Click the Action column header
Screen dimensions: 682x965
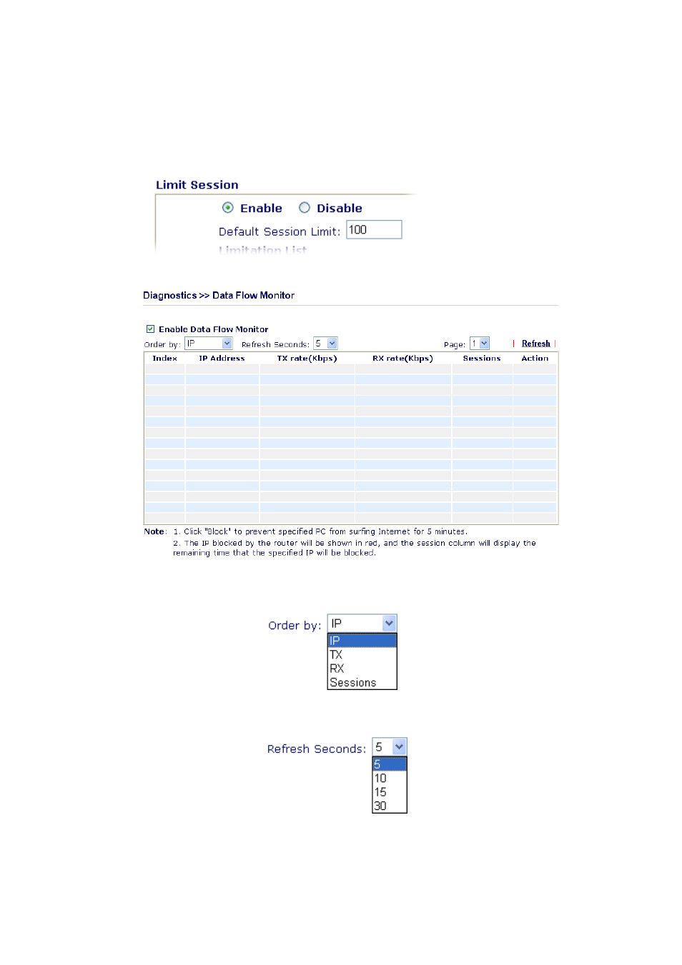(535, 359)
